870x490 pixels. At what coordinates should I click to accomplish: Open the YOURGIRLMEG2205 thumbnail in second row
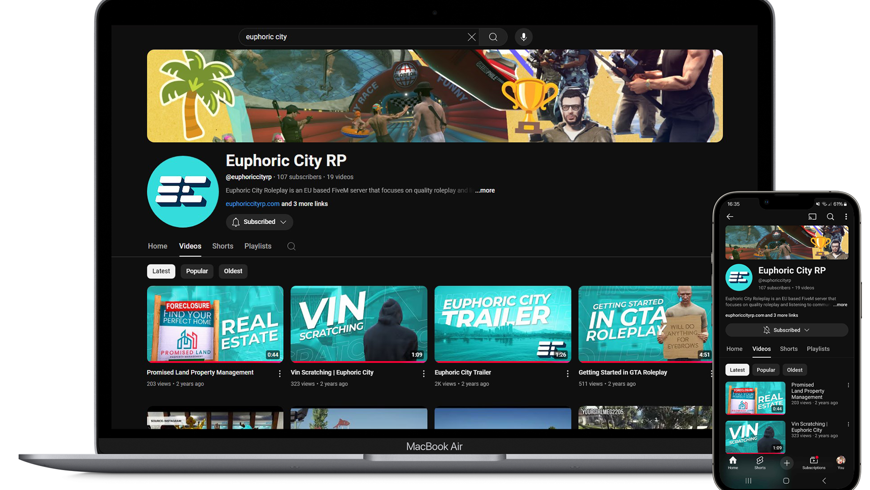645,418
